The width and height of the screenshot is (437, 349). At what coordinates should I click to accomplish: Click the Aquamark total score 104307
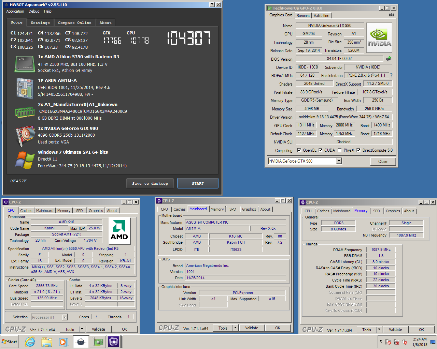point(189,38)
